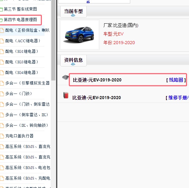This screenshot has height=188, width=189.
Task: Click document icon beside 配电（ACC继电器）
Action: coord(2,41)
